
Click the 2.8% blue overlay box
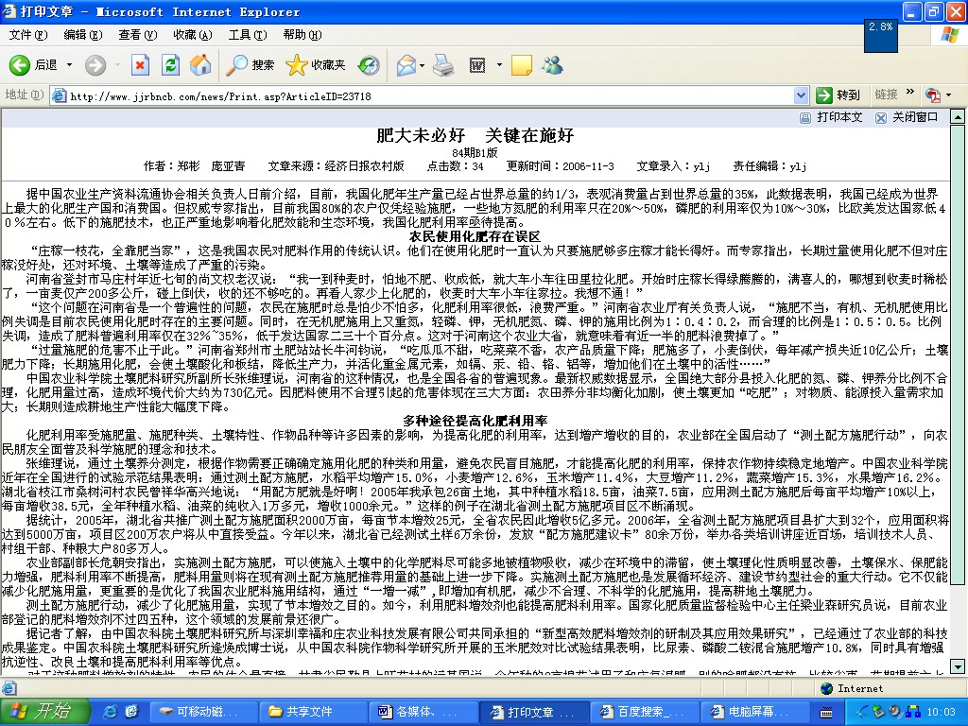pos(881,36)
